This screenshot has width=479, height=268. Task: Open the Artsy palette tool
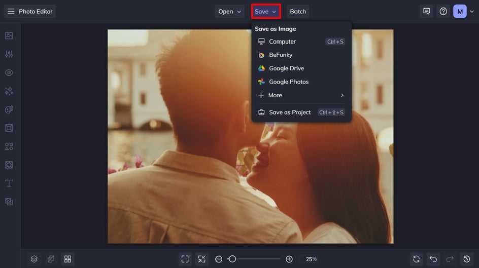click(9, 109)
